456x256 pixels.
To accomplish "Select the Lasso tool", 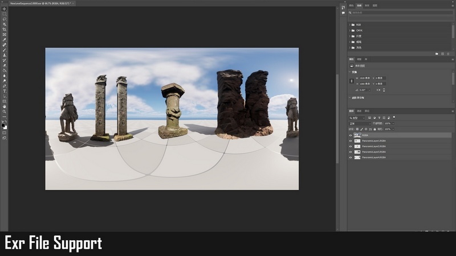I will tap(5, 19).
